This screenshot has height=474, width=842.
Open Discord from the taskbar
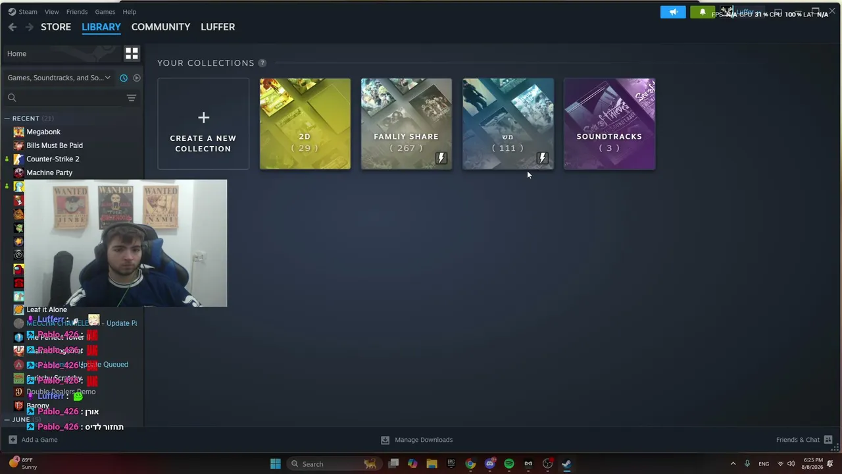(x=489, y=464)
